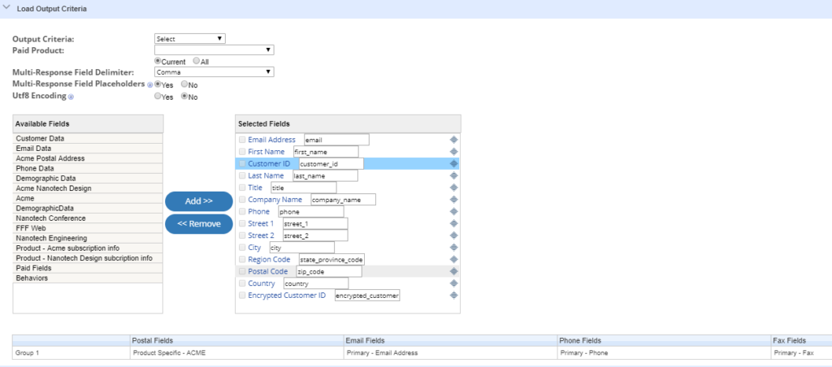This screenshot has height=367, width=832.
Task: Click drag handle icon beside Company Name
Action: pyautogui.click(x=454, y=200)
